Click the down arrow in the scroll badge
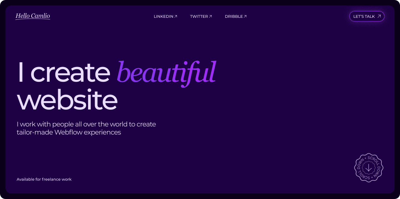 pos(369,168)
